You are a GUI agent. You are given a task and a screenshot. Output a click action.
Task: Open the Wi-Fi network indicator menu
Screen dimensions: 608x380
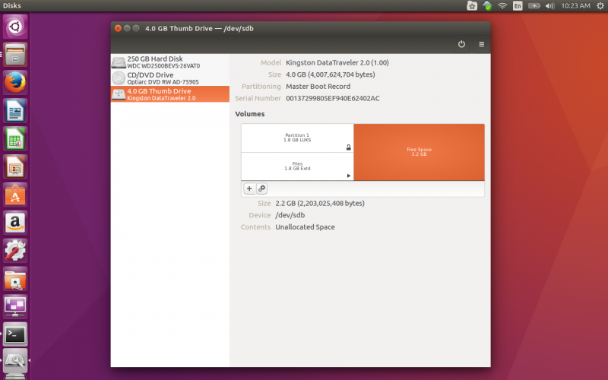pyautogui.click(x=502, y=6)
